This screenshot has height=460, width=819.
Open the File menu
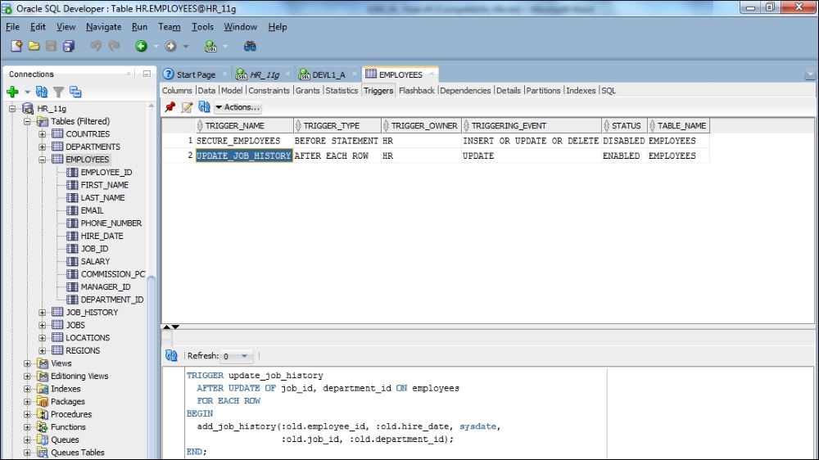[x=12, y=27]
